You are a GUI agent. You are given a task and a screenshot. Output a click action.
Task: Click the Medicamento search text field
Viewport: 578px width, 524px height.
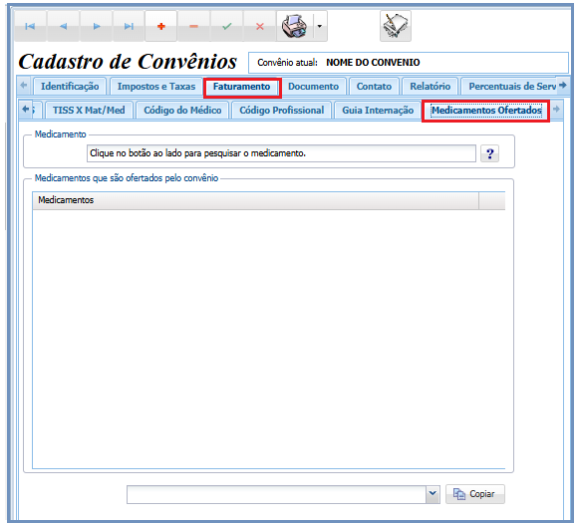click(x=281, y=153)
